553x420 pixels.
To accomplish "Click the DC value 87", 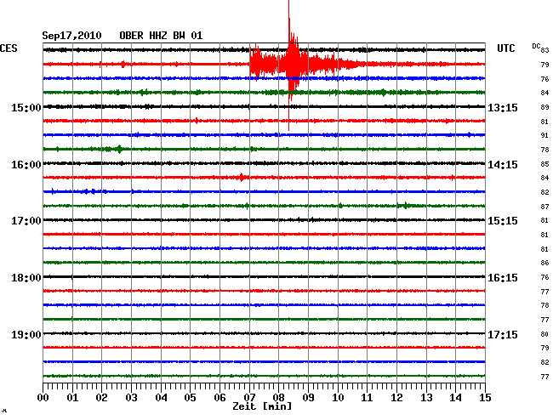I will 544,207.
